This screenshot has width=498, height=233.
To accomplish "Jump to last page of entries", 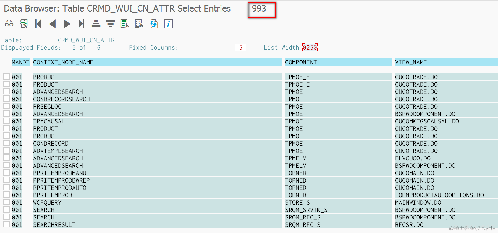I will (81, 24).
